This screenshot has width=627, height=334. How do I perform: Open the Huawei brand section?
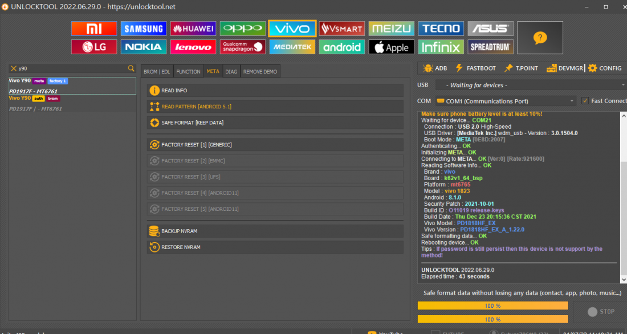click(x=193, y=28)
